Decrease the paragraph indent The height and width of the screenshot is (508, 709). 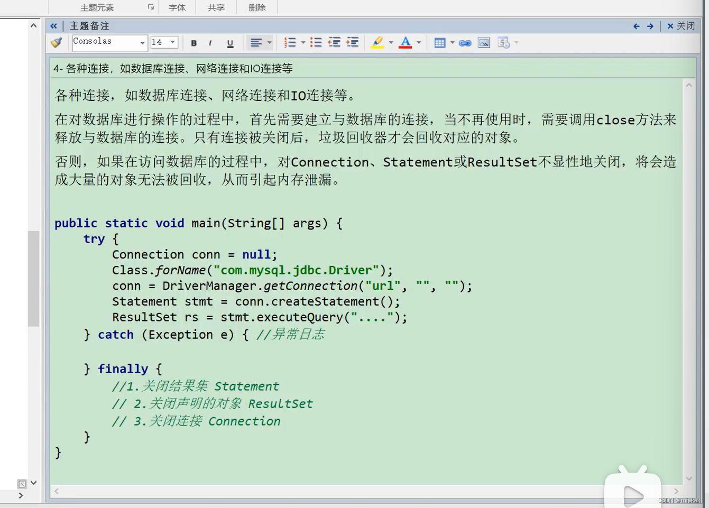334,43
